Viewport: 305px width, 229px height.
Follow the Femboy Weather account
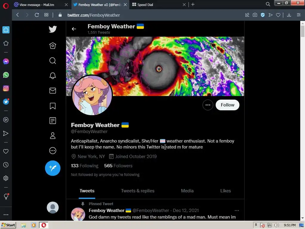pyautogui.click(x=227, y=105)
